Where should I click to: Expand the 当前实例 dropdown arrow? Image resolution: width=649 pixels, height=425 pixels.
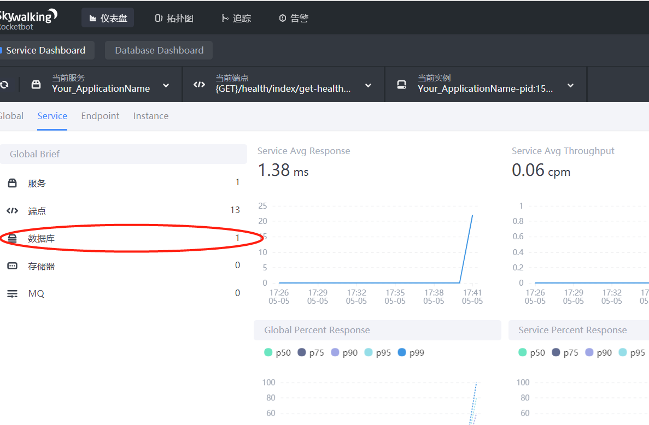pyautogui.click(x=571, y=86)
